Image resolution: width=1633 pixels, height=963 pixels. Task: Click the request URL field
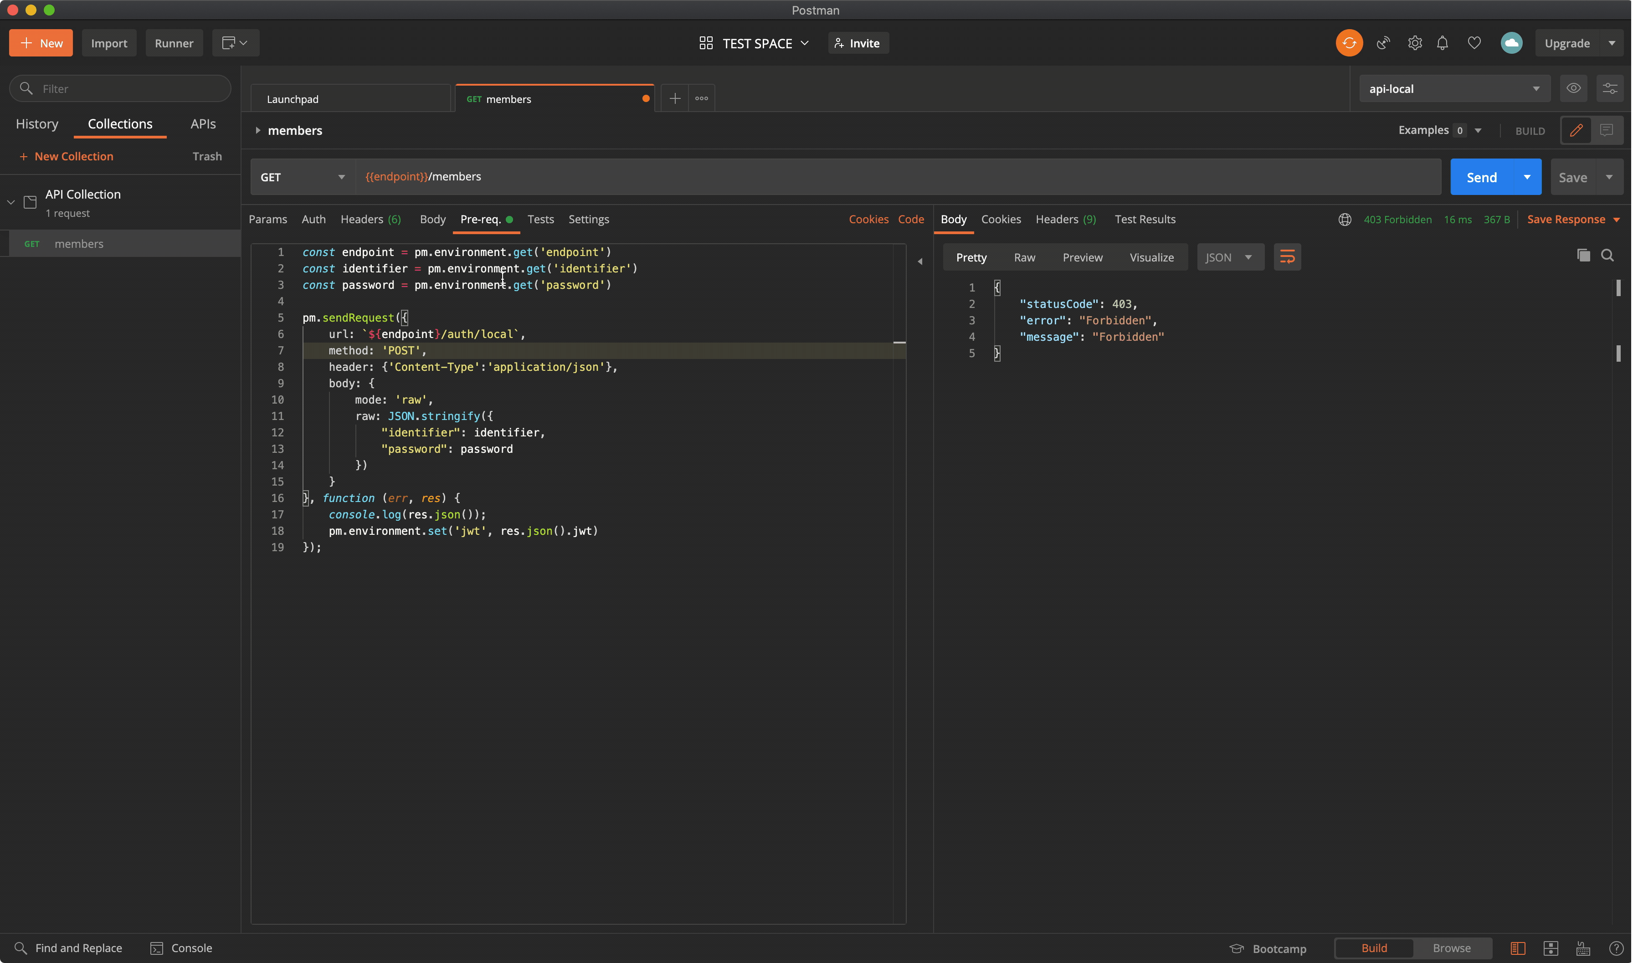[x=898, y=176]
